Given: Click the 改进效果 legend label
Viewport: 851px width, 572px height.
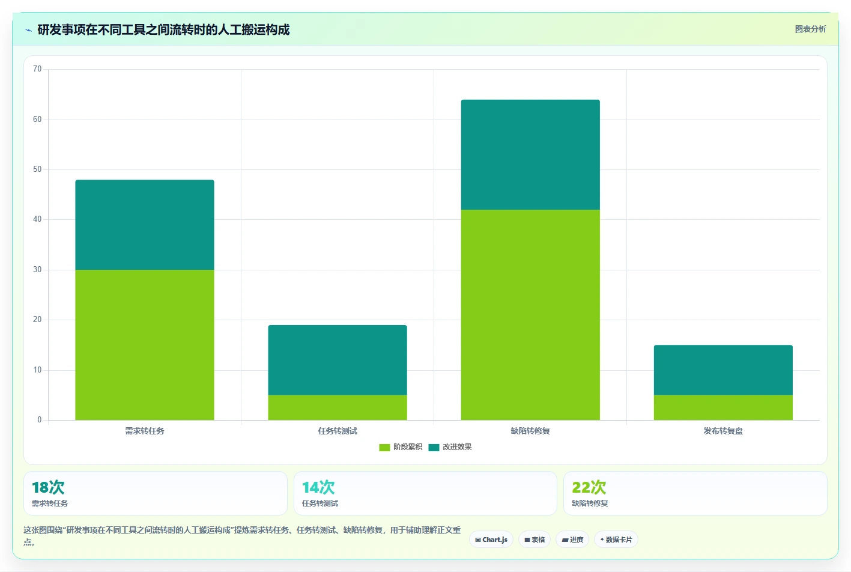Looking at the screenshot, I should pos(457,447).
